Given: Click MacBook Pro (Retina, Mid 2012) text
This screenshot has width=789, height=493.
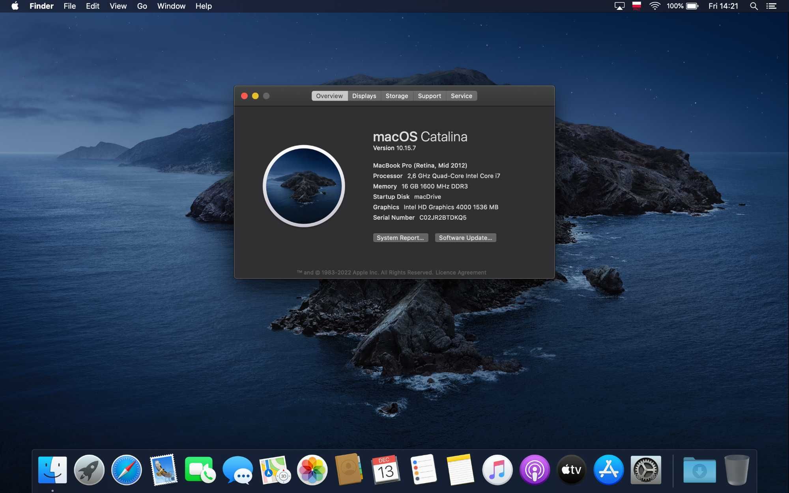Looking at the screenshot, I should point(420,165).
